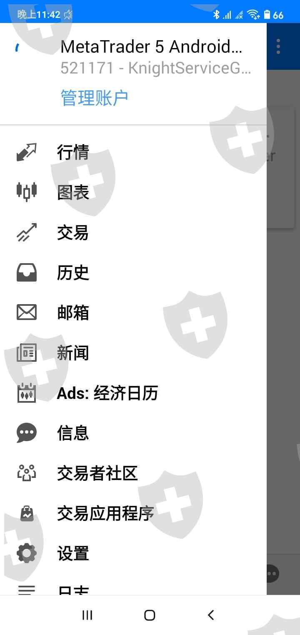Viewport: 300px width, 635px height.
Task: Tap the MetaTrader 5 account header
Action: coord(133,58)
